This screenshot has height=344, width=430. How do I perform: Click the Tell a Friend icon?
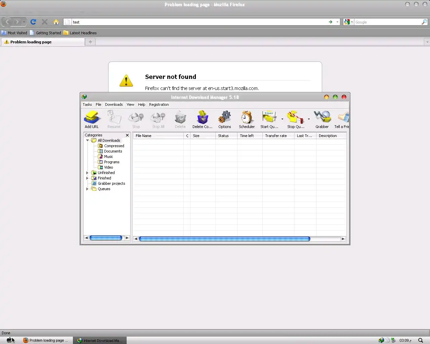(x=342, y=119)
